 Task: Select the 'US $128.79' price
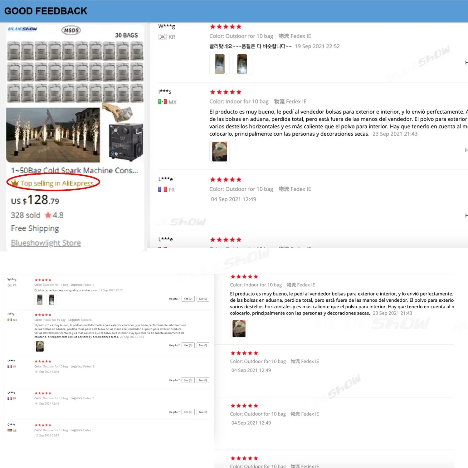pos(35,200)
